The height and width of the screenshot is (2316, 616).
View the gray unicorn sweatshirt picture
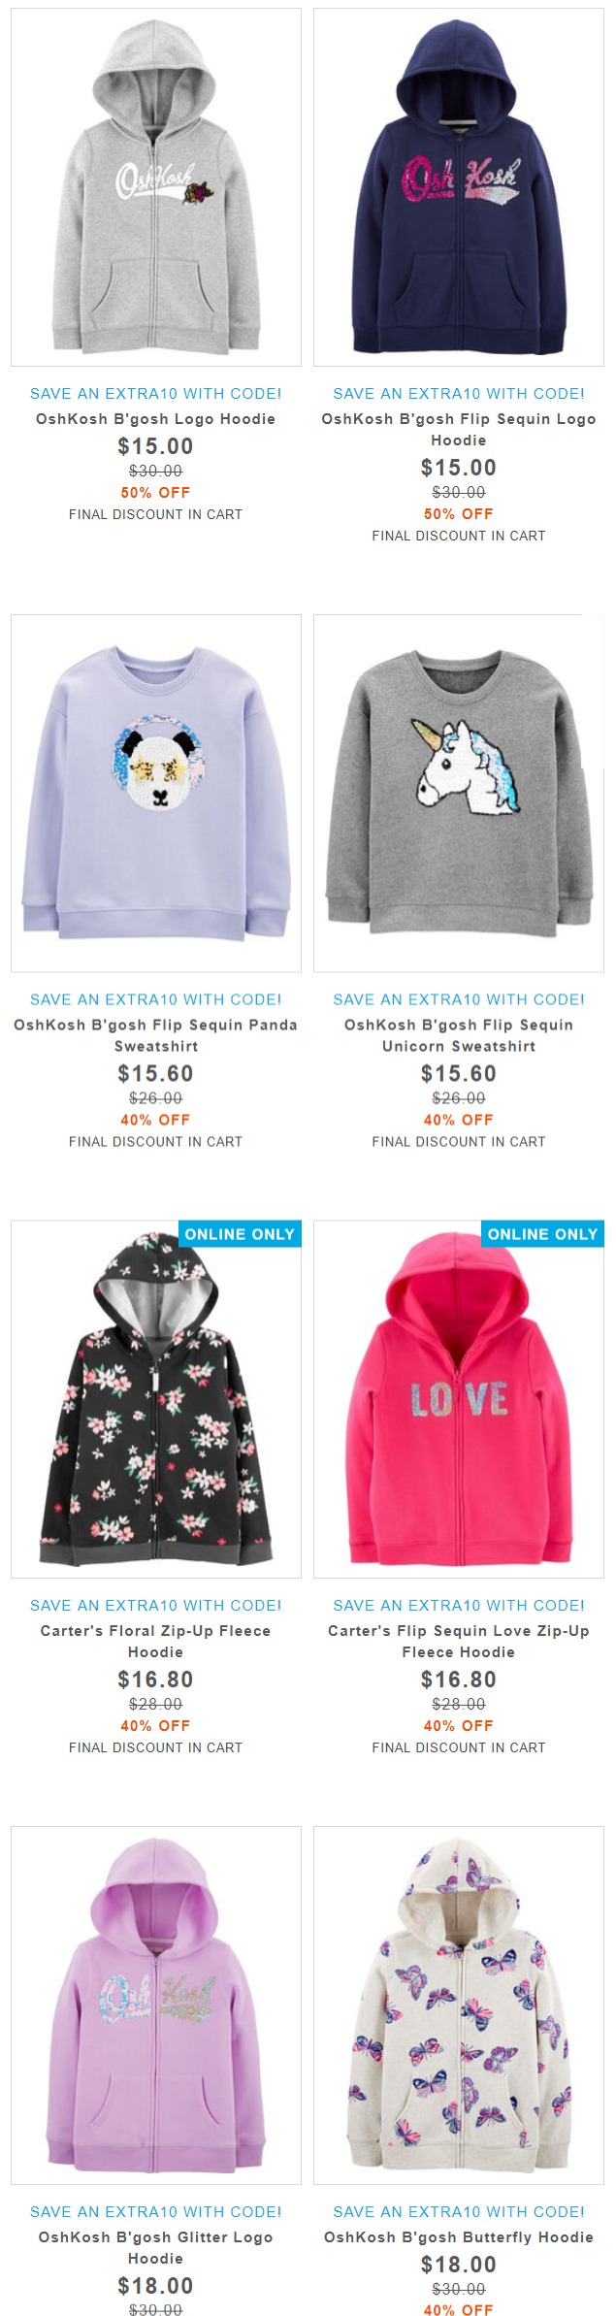click(459, 793)
